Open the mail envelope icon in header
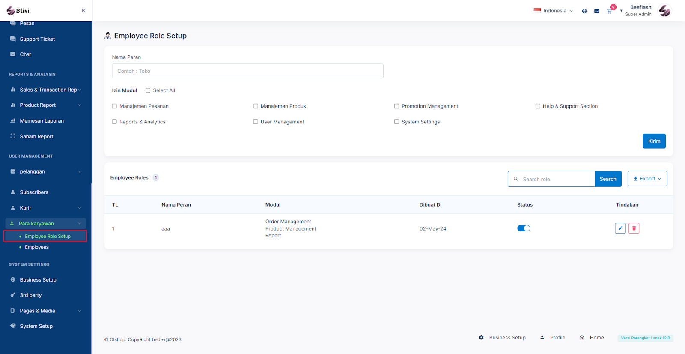The image size is (685, 354). [597, 11]
